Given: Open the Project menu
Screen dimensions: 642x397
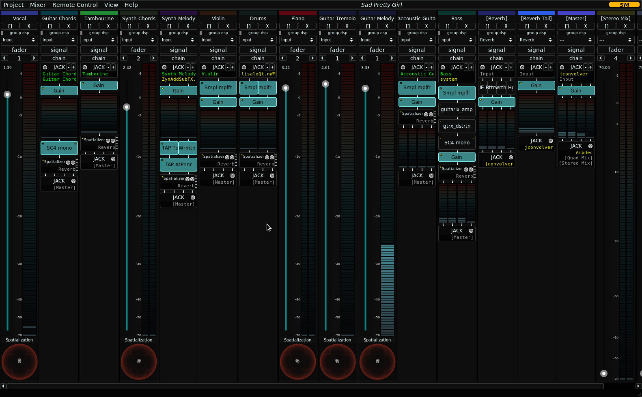Looking at the screenshot, I should tap(13, 5).
